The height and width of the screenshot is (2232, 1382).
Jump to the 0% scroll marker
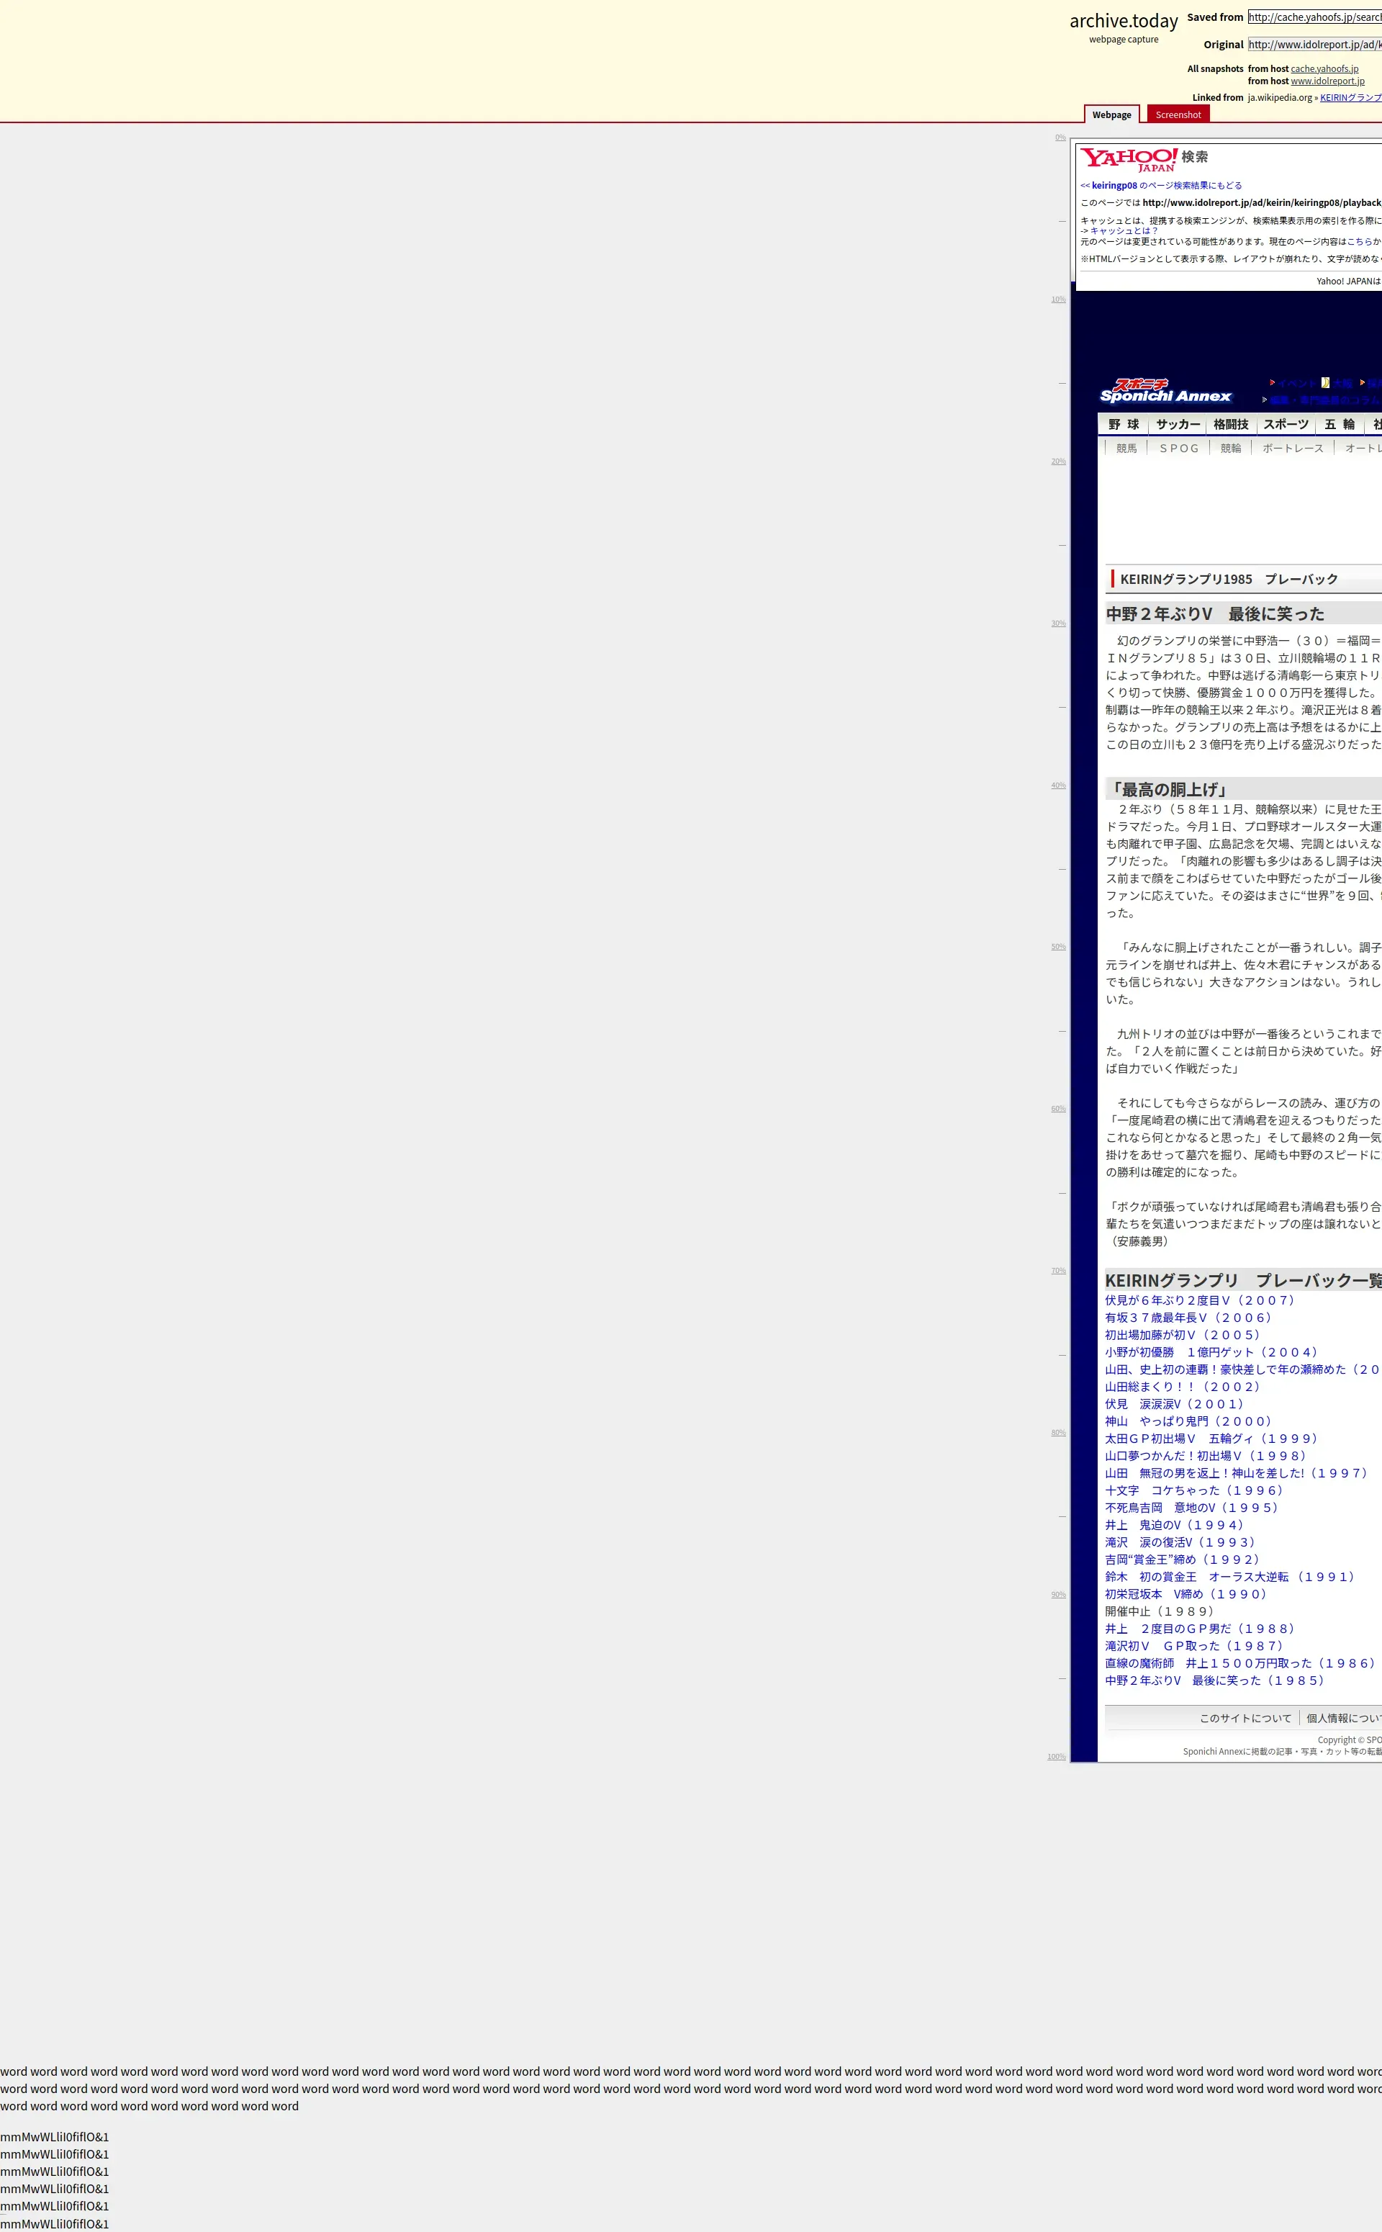[x=1060, y=138]
